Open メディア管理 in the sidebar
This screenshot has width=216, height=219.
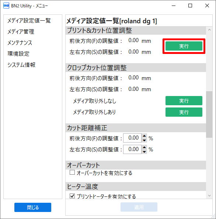21,31
